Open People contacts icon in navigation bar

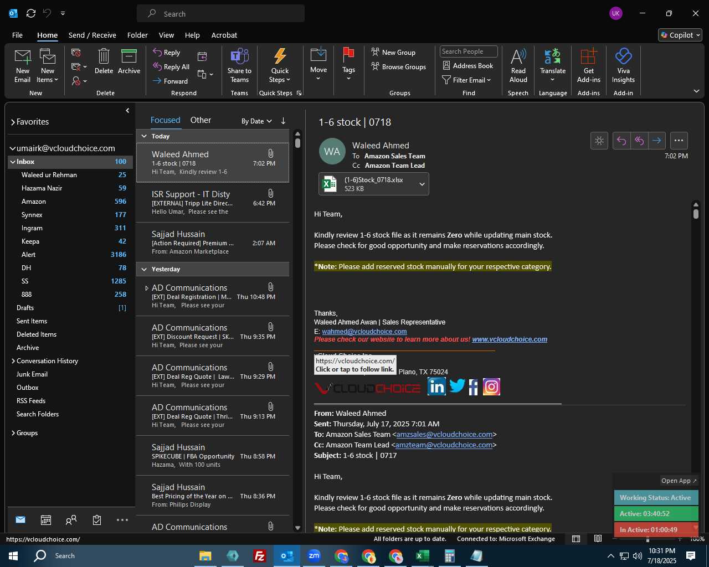coord(71,520)
